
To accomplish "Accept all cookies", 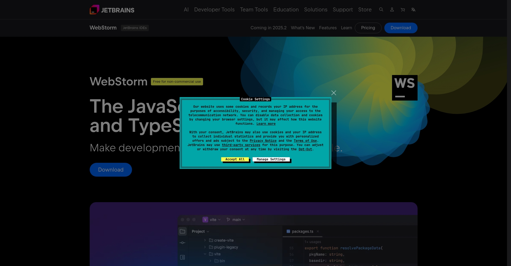I will point(235,159).
